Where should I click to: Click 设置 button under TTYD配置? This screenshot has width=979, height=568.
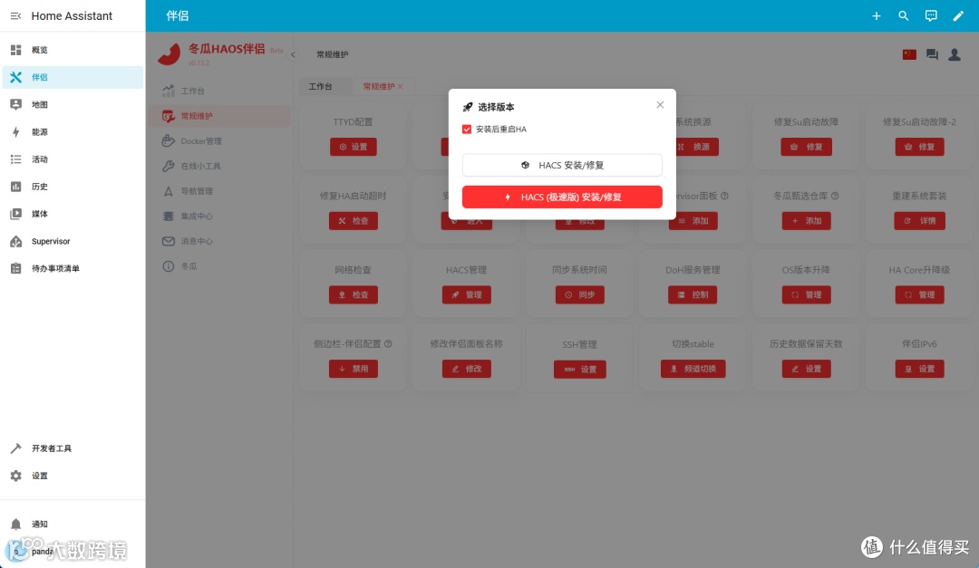pos(354,147)
